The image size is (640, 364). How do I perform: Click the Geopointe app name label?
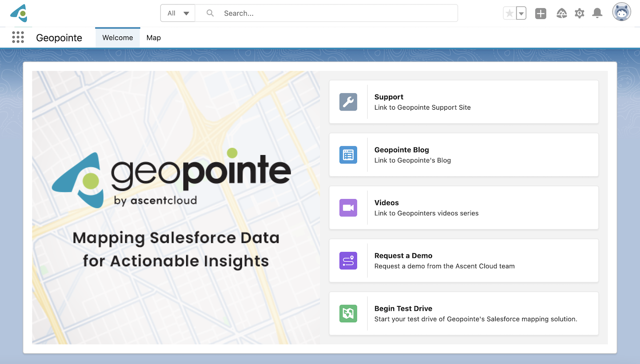click(x=59, y=38)
